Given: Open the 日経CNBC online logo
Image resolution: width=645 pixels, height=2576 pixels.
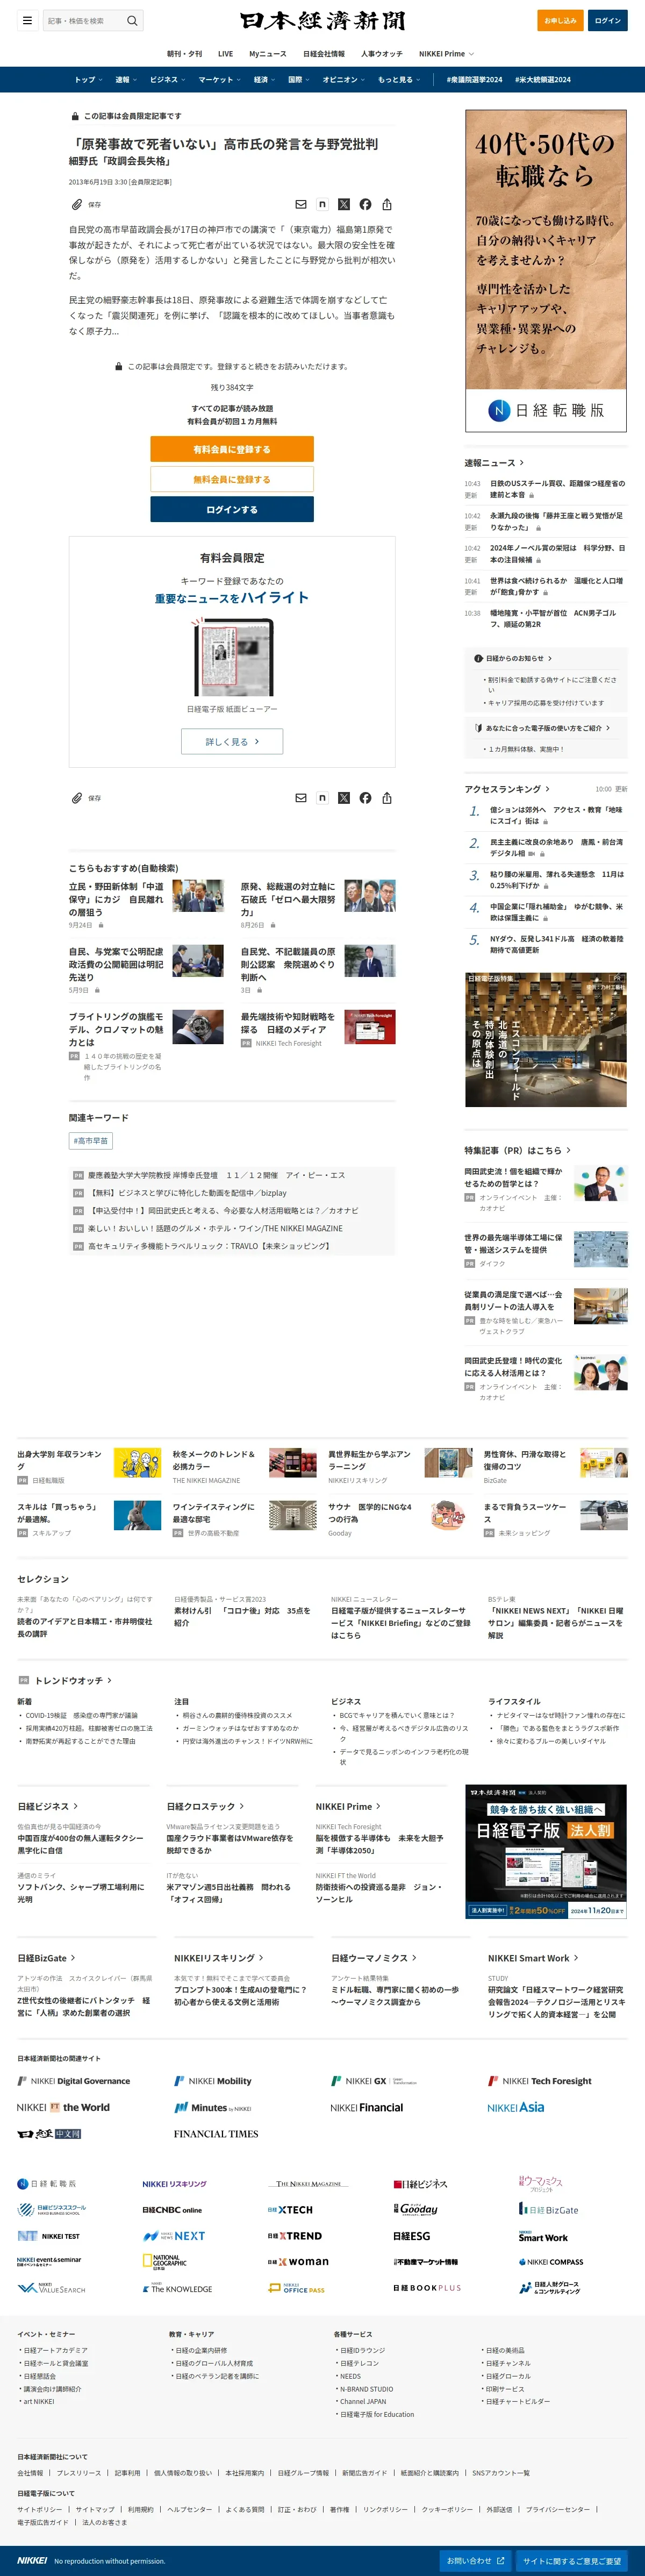Looking at the screenshot, I should pyautogui.click(x=172, y=2209).
